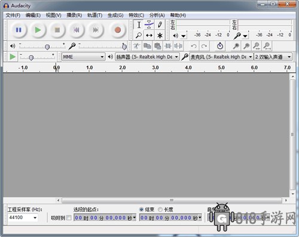The image size is (299, 237).
Task: Click 3.0 on the timeline ruler
Action: click(155, 67)
